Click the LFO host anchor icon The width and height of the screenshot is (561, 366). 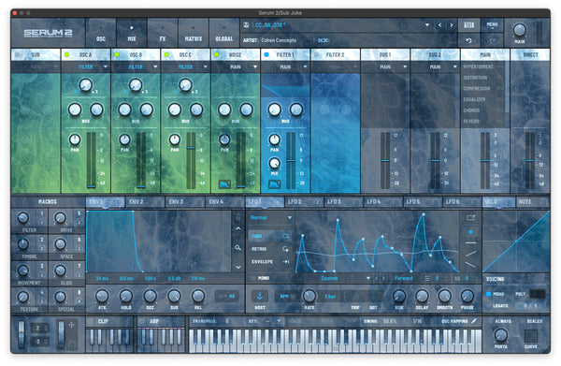pyautogui.click(x=260, y=296)
